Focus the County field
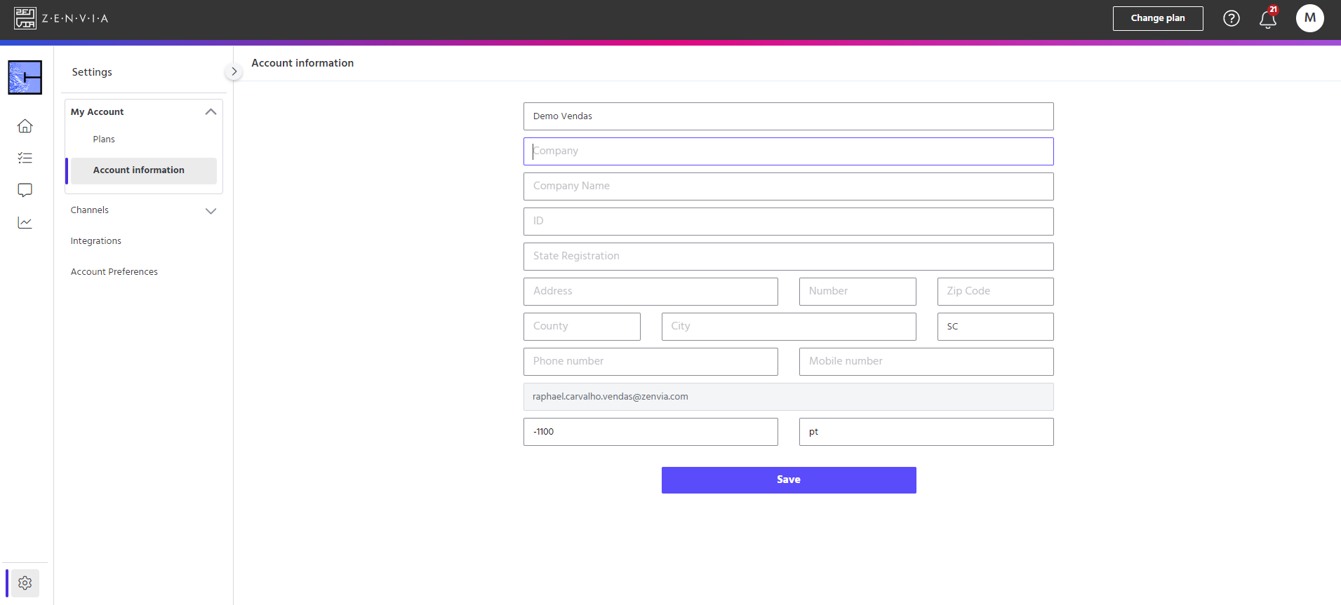The height and width of the screenshot is (605, 1341). [x=582, y=327]
